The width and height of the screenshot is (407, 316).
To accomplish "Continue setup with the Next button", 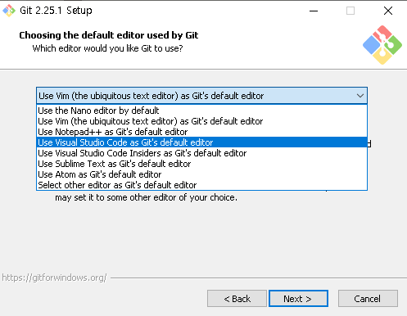I will click(x=298, y=299).
